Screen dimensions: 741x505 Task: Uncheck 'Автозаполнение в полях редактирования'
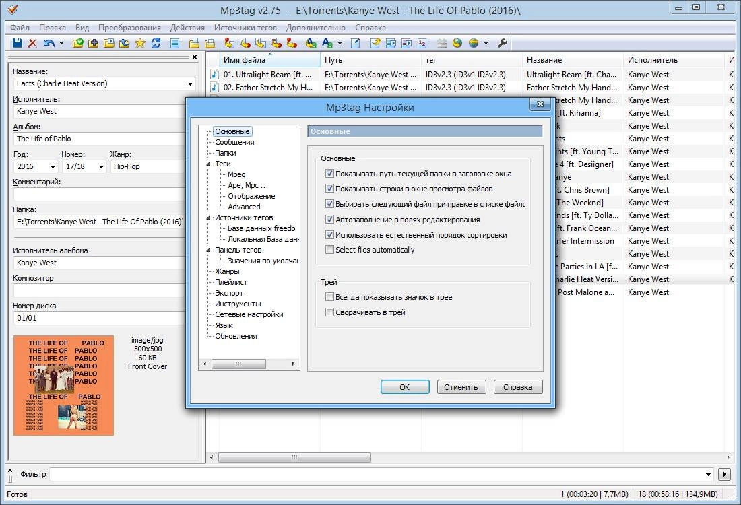click(x=329, y=220)
